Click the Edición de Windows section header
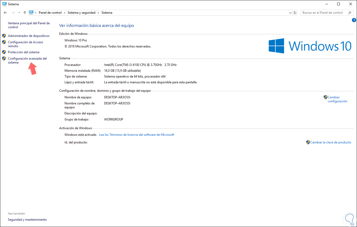357x227 pixels. point(73,34)
